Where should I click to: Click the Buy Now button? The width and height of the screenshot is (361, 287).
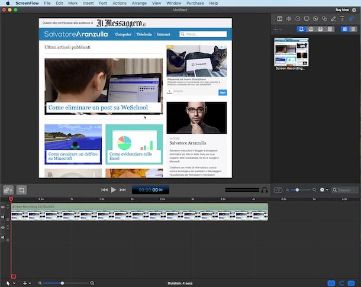(x=346, y=10)
